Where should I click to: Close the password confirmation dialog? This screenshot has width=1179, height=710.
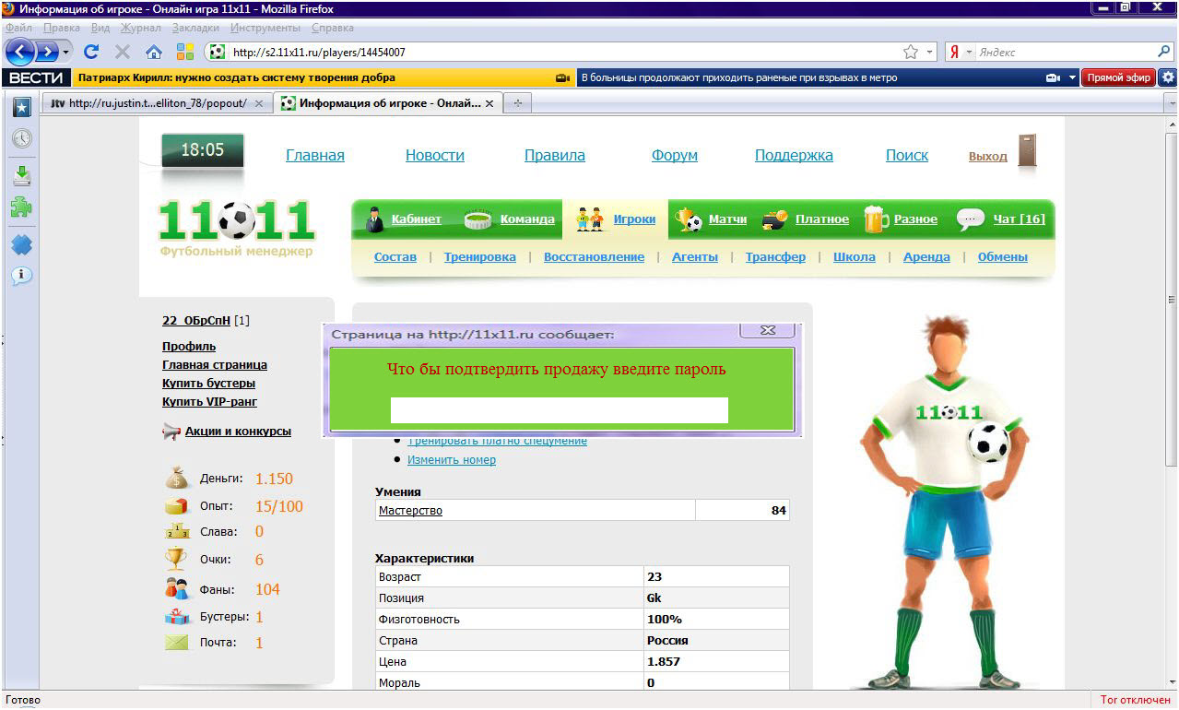pos(769,331)
